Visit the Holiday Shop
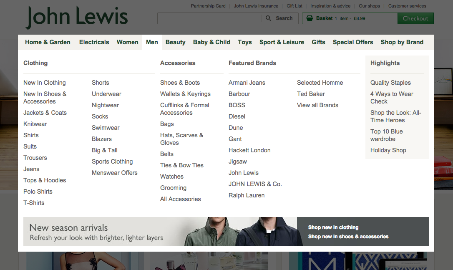Viewport: 453px width, 270px height. [x=388, y=150]
